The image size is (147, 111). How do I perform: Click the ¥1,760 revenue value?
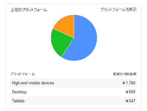click(x=129, y=83)
